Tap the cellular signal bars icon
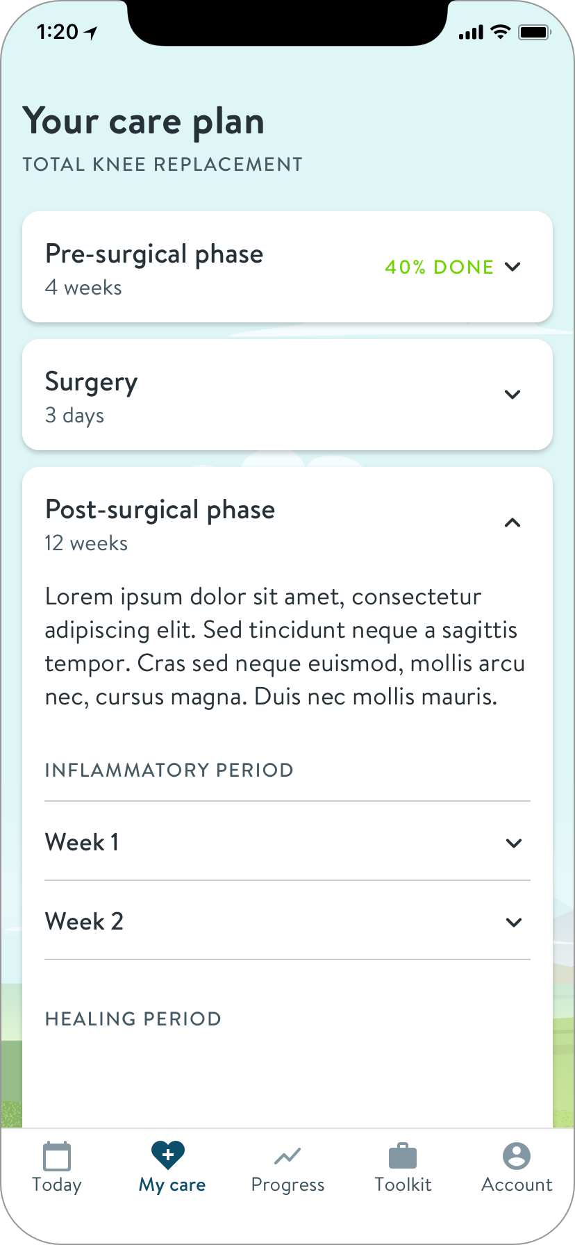Viewport: 575px width, 1245px height. click(471, 33)
